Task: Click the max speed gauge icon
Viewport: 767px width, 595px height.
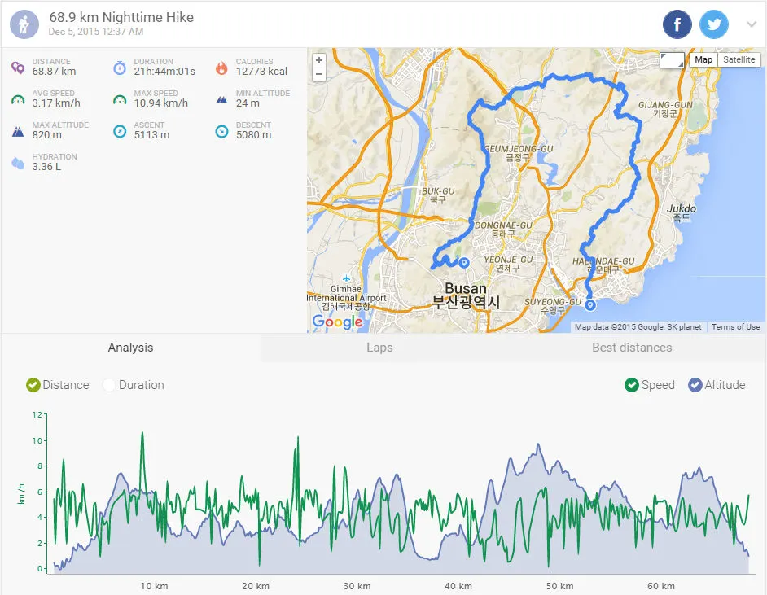Action: click(120, 100)
